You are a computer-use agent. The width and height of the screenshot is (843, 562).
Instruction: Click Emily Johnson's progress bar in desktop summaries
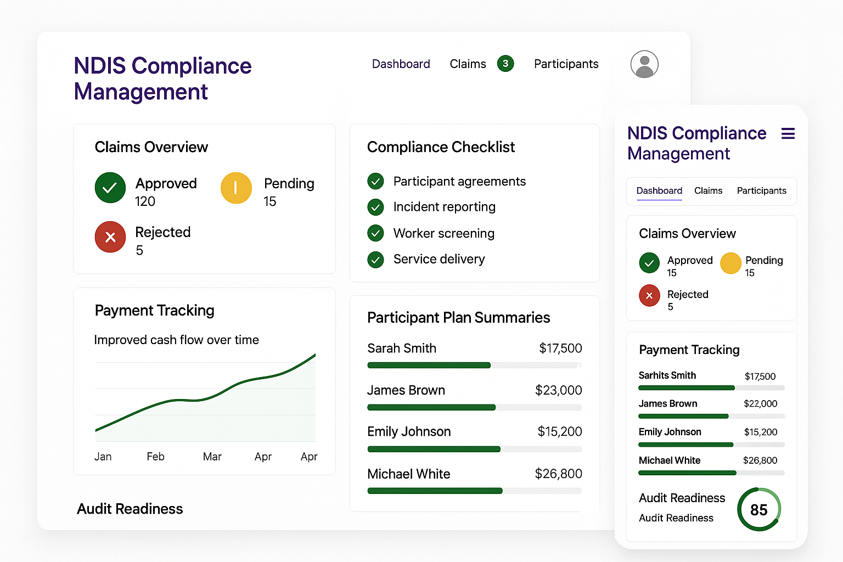[474, 449]
